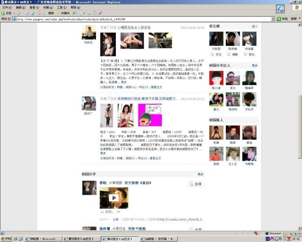
Task: Expand the Mail icon dropdown arrow
Action: (85, 13)
